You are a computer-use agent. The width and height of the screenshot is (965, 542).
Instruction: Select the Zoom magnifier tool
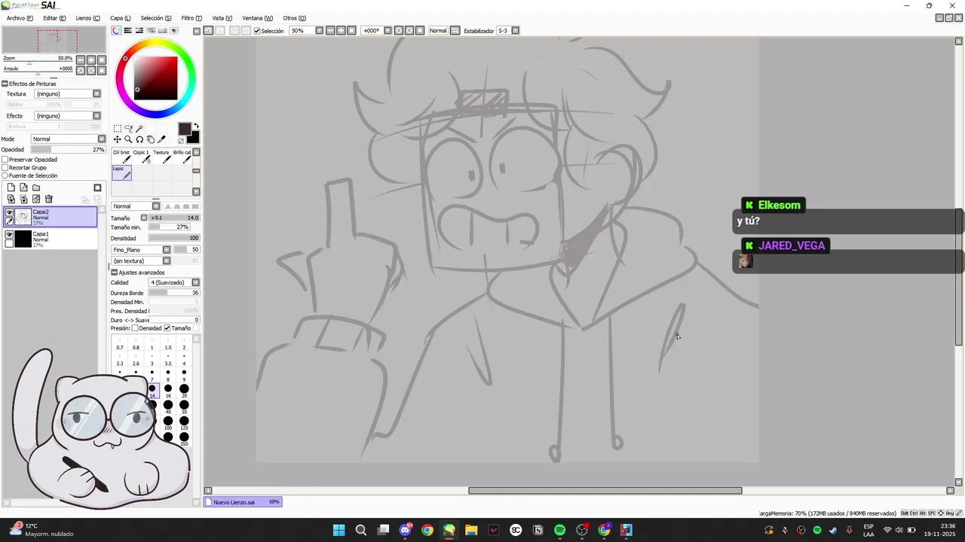(128, 139)
